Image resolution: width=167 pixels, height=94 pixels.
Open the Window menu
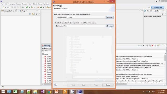pyautogui.click(x=46, y=4)
